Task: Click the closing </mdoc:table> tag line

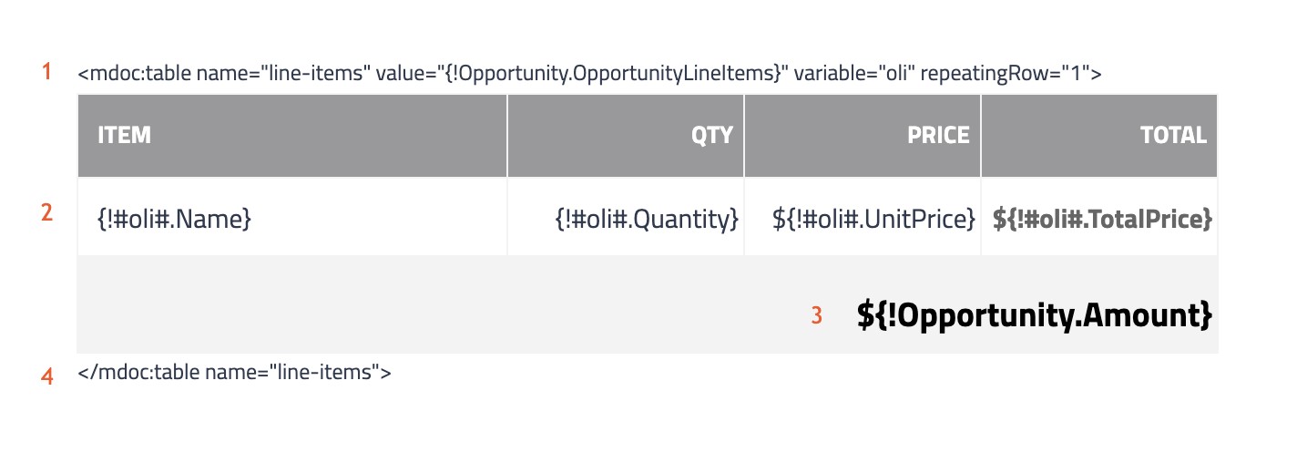Action: pyautogui.click(x=235, y=372)
